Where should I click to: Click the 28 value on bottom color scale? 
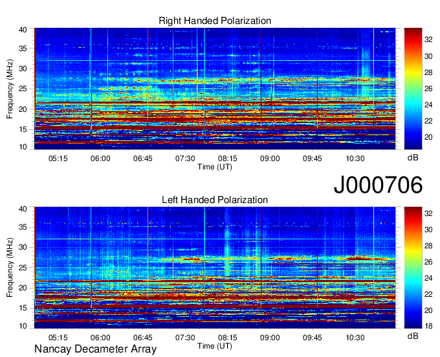point(428,246)
